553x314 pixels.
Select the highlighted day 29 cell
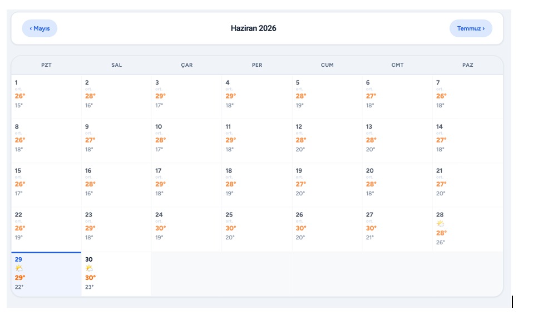pos(46,274)
